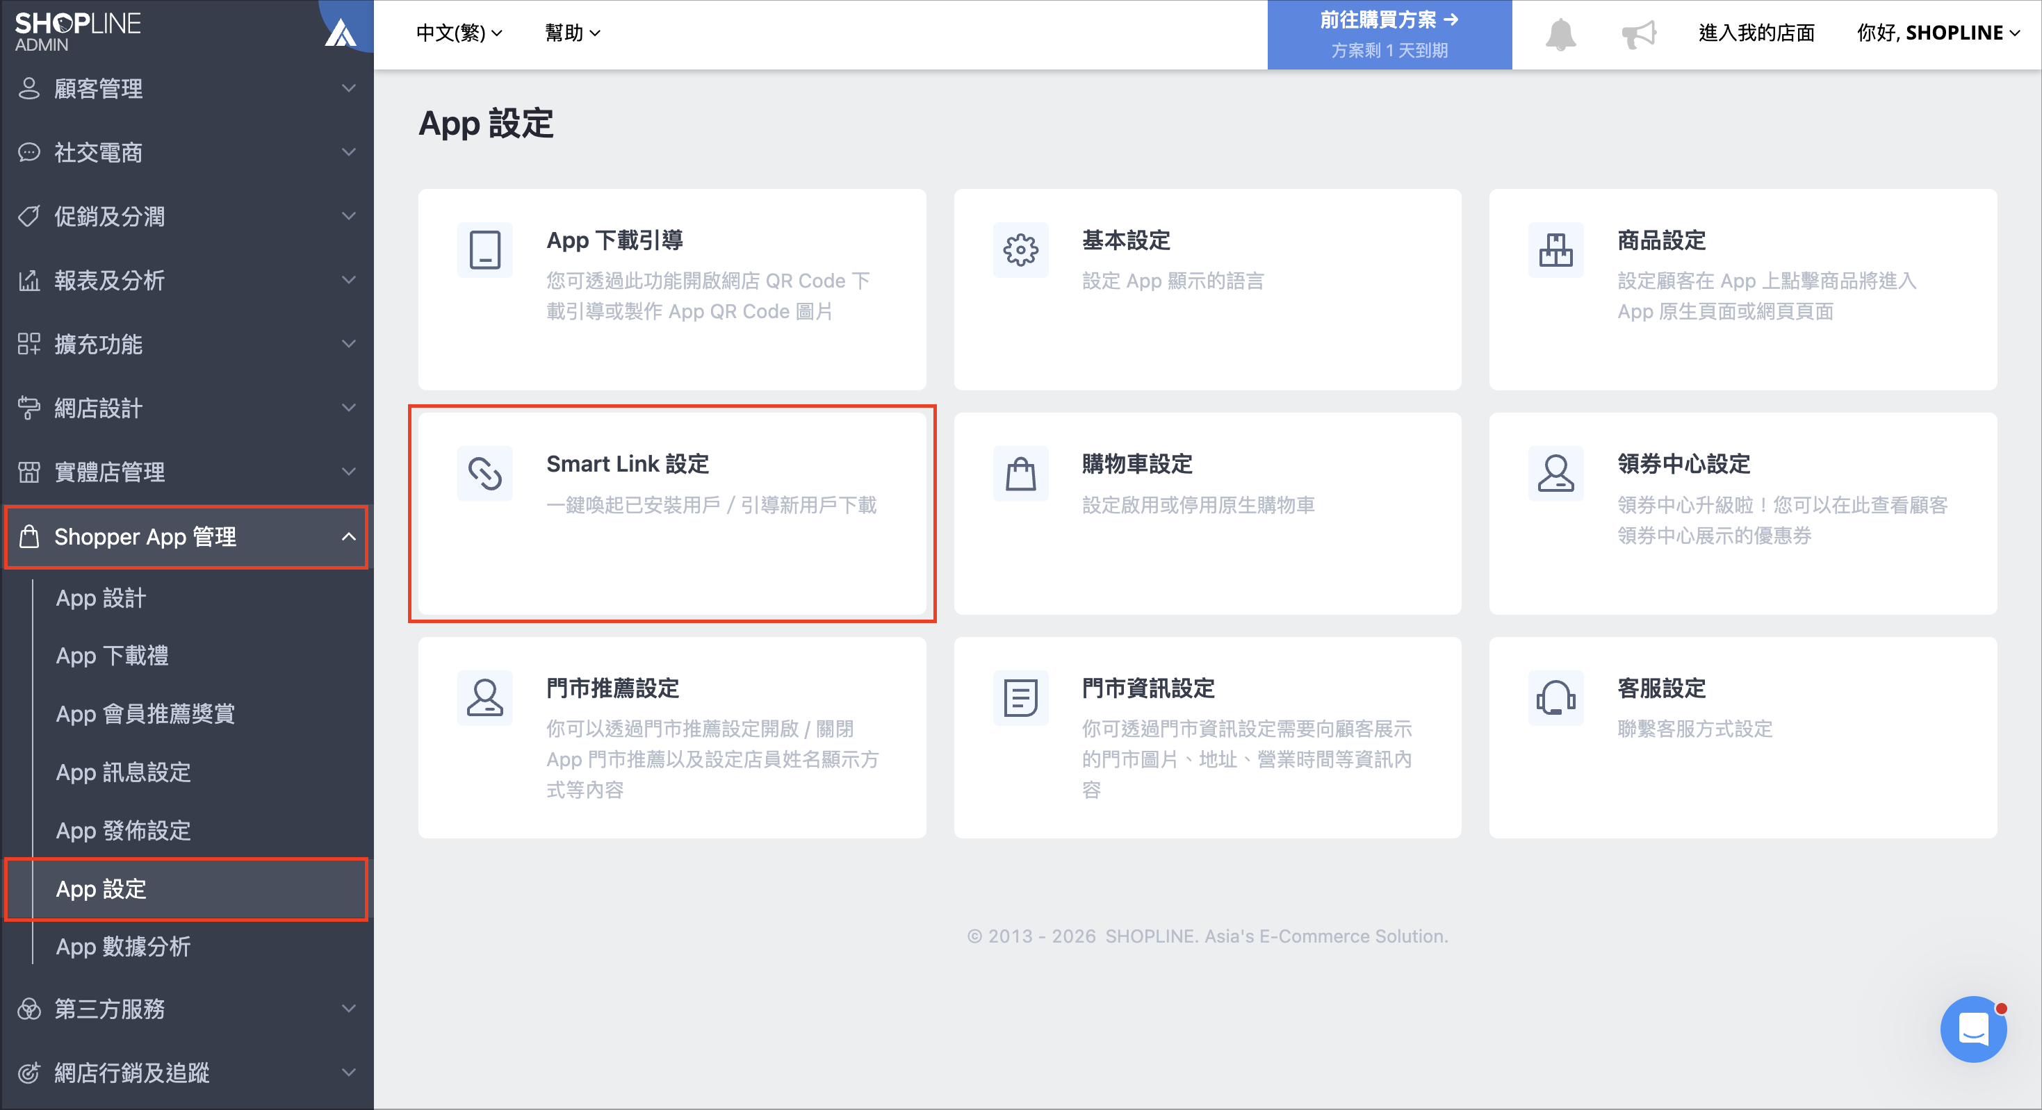Viewport: 2042px width, 1110px height.
Task: Expand the 網店設計 chevron
Action: point(348,408)
